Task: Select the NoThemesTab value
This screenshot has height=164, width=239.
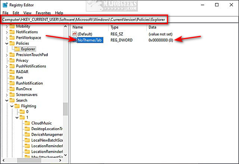Action: (x=90, y=40)
